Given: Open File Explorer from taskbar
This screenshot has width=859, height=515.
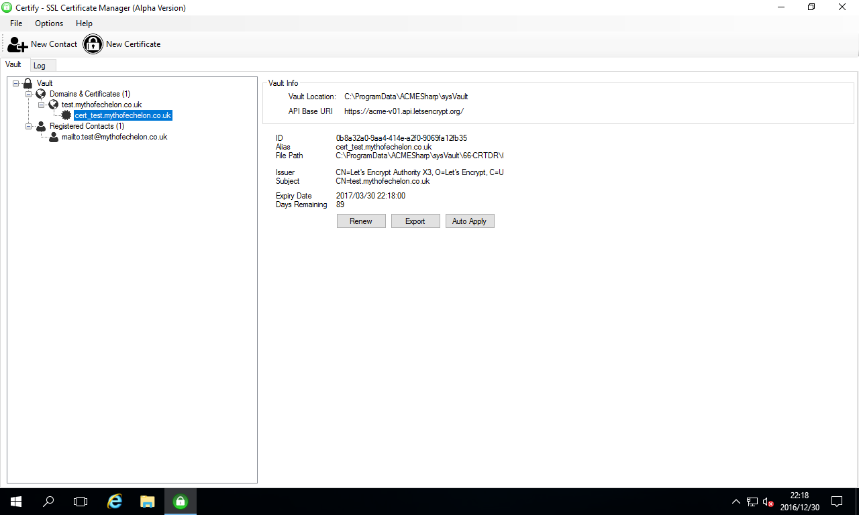Looking at the screenshot, I should (x=148, y=501).
